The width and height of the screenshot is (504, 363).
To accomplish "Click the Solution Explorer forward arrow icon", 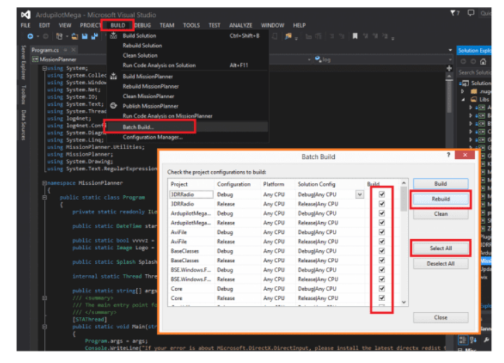I will 473,61.
